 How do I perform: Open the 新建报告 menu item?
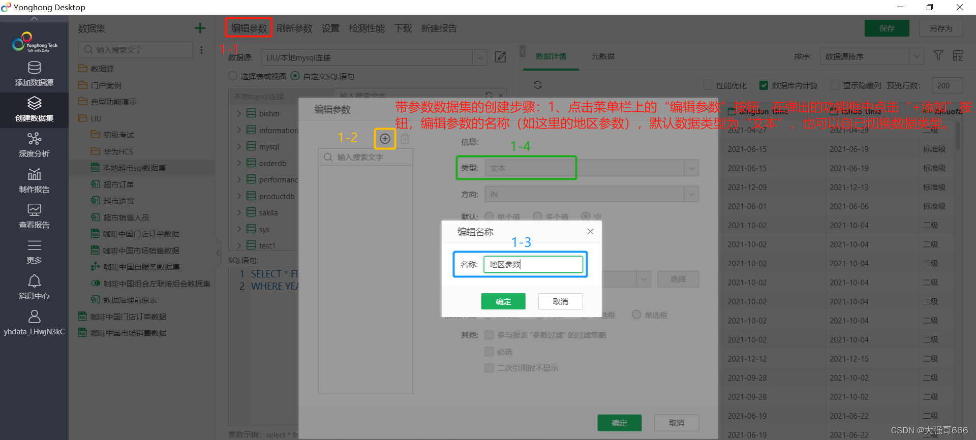click(439, 28)
